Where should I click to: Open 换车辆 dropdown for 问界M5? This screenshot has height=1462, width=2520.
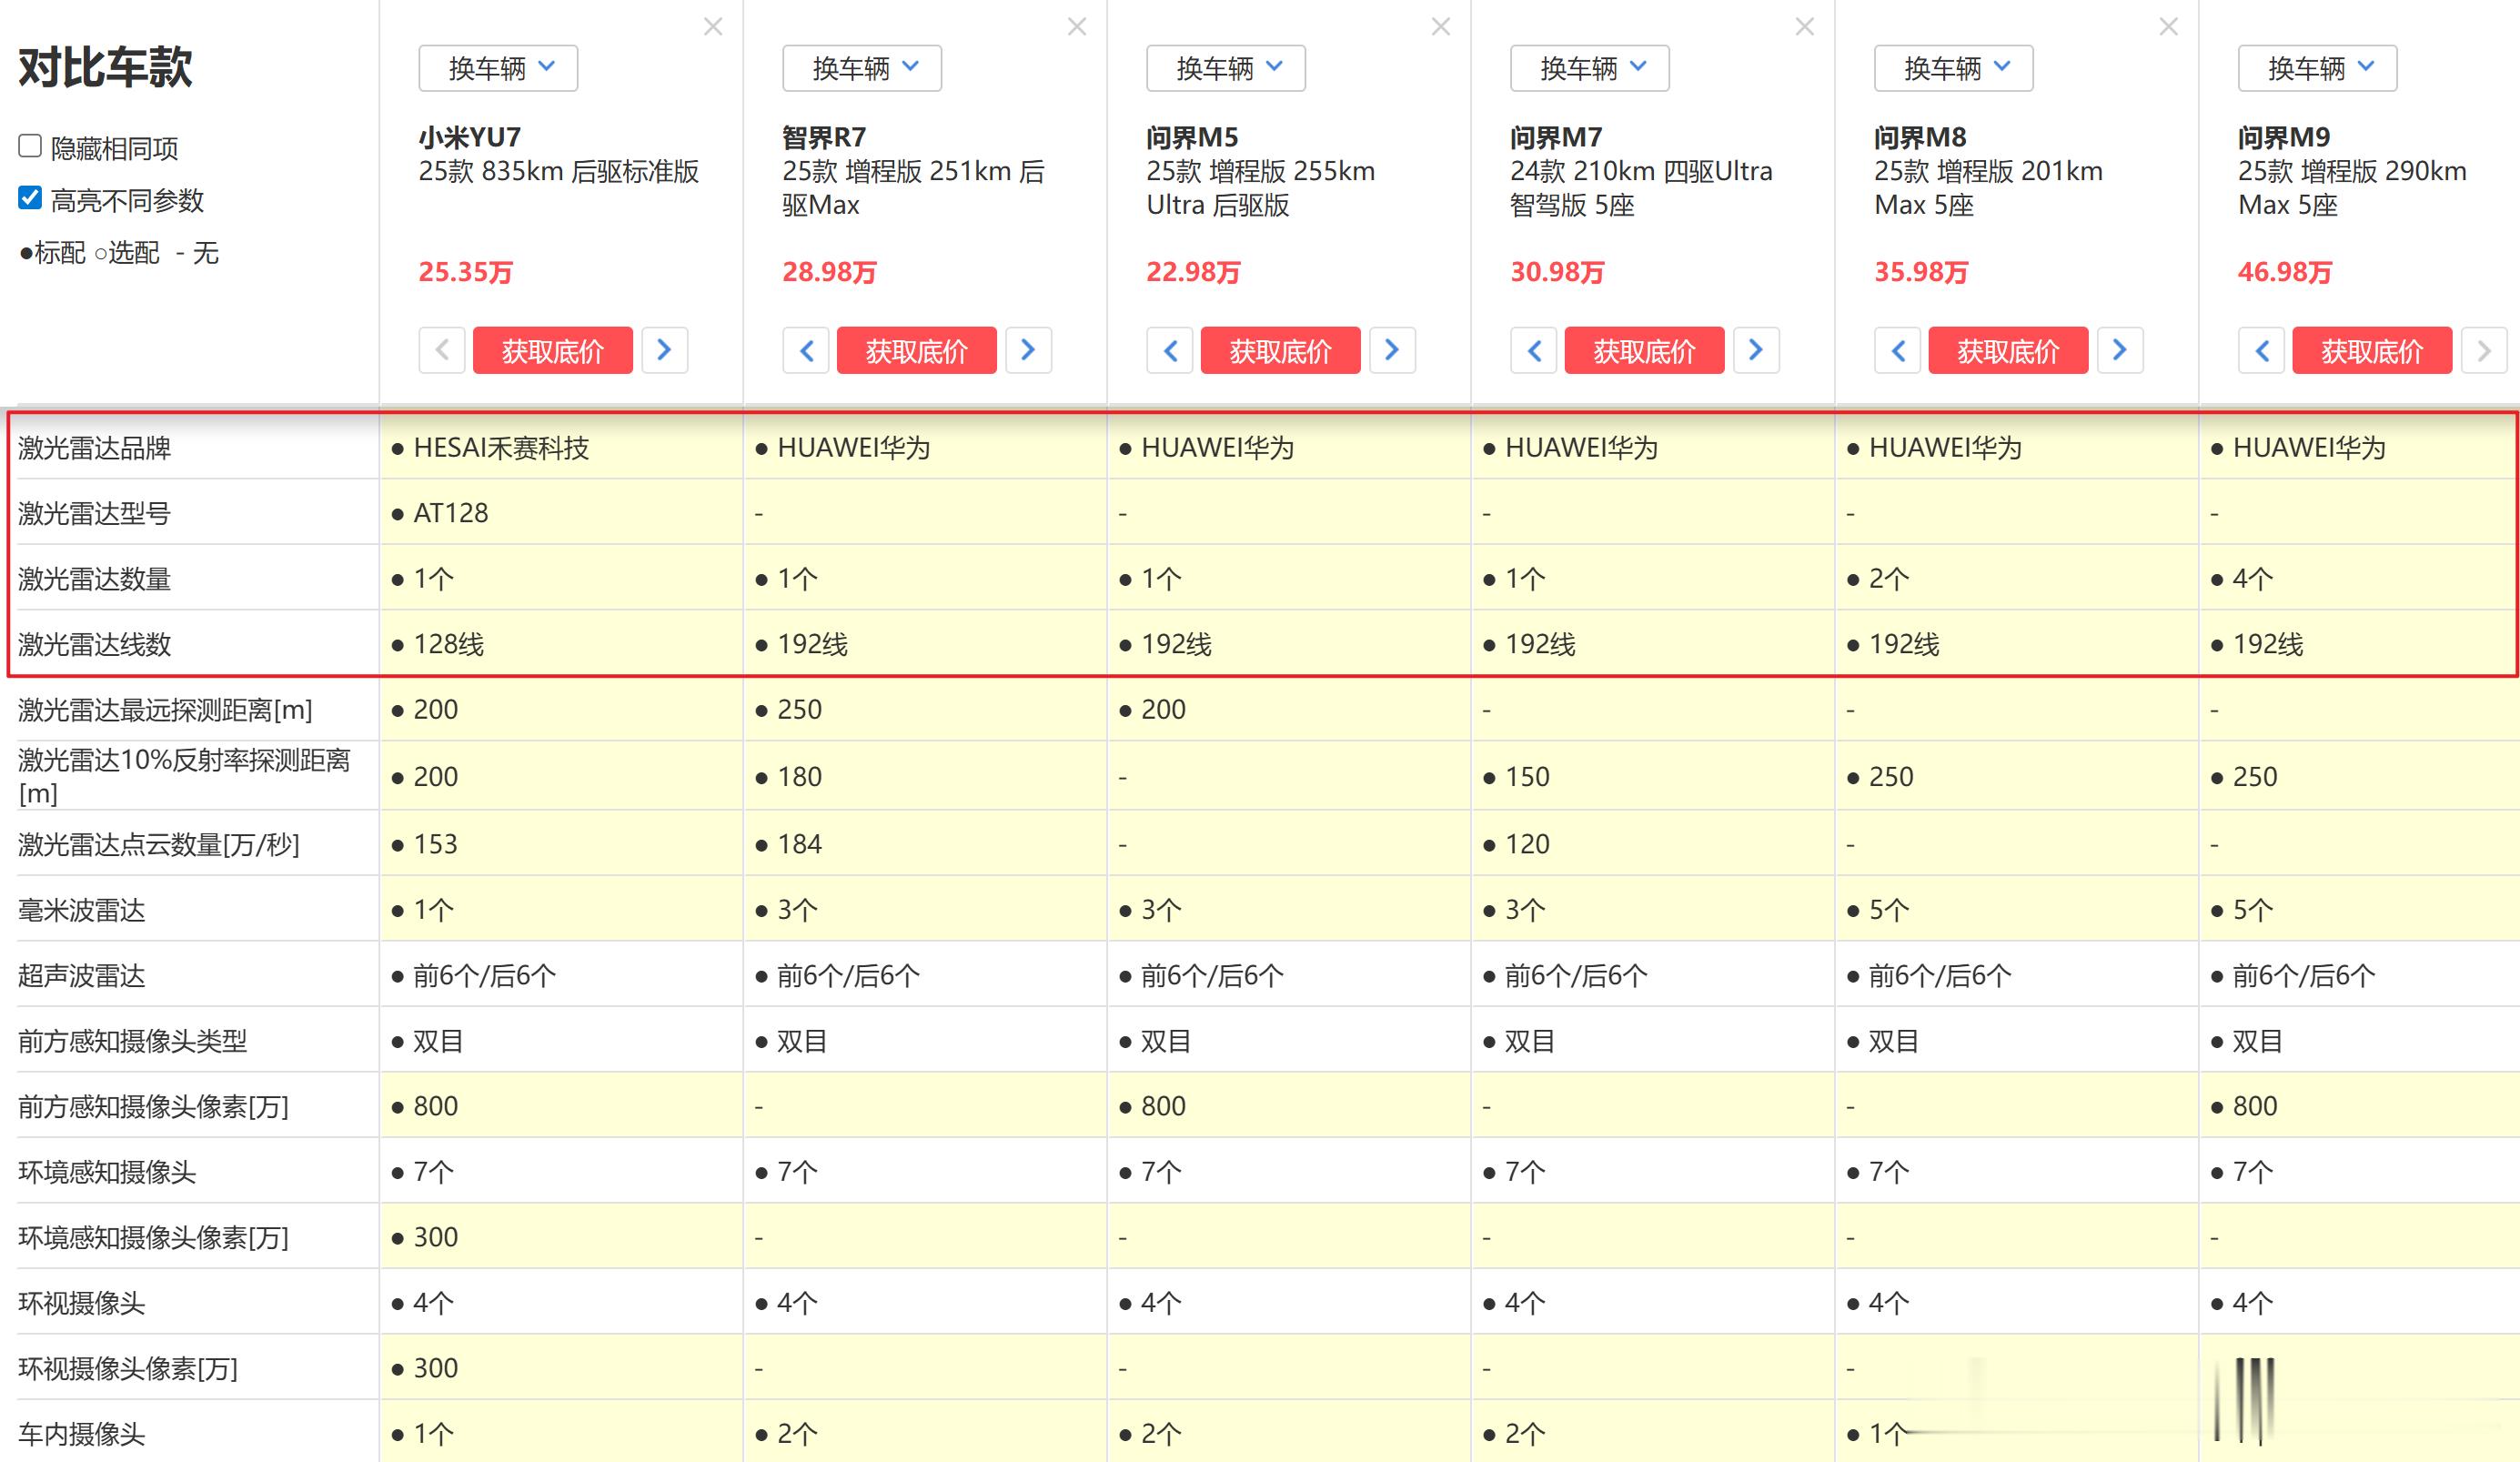[1226, 68]
